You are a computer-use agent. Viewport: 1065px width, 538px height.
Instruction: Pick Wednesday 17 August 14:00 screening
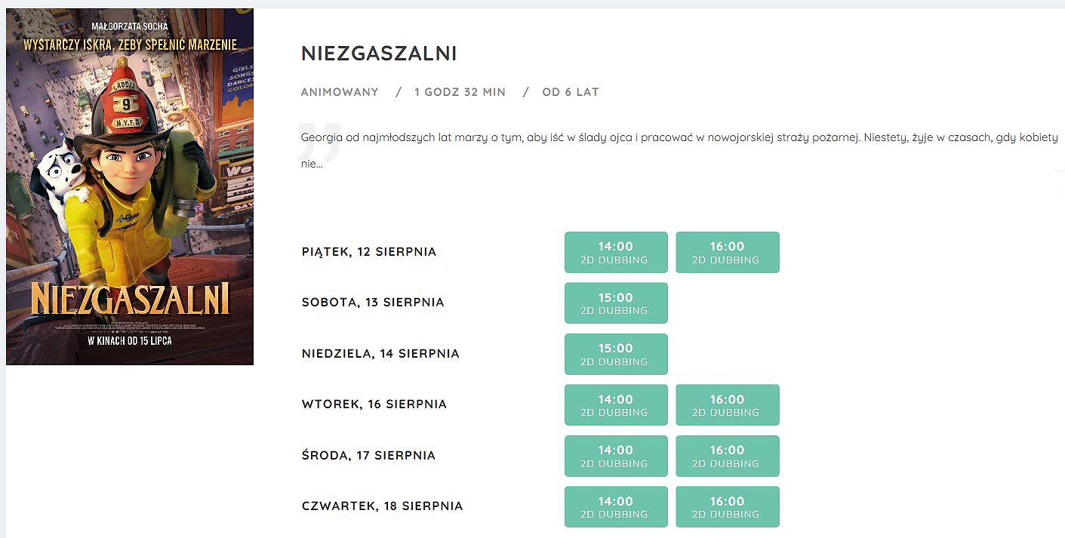pyautogui.click(x=616, y=456)
